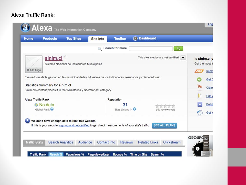Image resolution: width=246 pixels, height=185 pixels.
Task: Select the Bounce % sub-tab
Action: pos(120,154)
